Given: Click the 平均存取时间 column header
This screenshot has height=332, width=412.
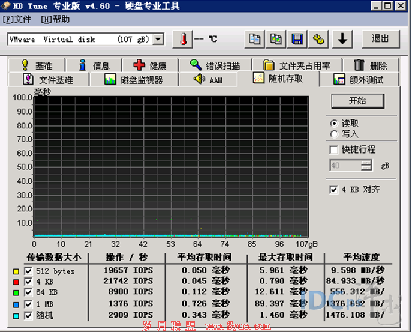Looking at the screenshot, I should coord(205,258).
